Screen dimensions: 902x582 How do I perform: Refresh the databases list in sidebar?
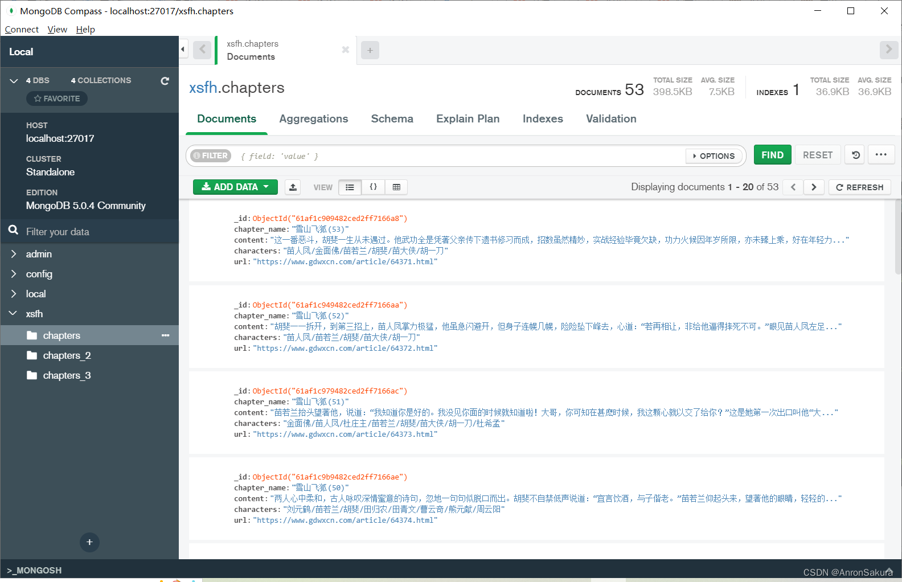(x=165, y=81)
